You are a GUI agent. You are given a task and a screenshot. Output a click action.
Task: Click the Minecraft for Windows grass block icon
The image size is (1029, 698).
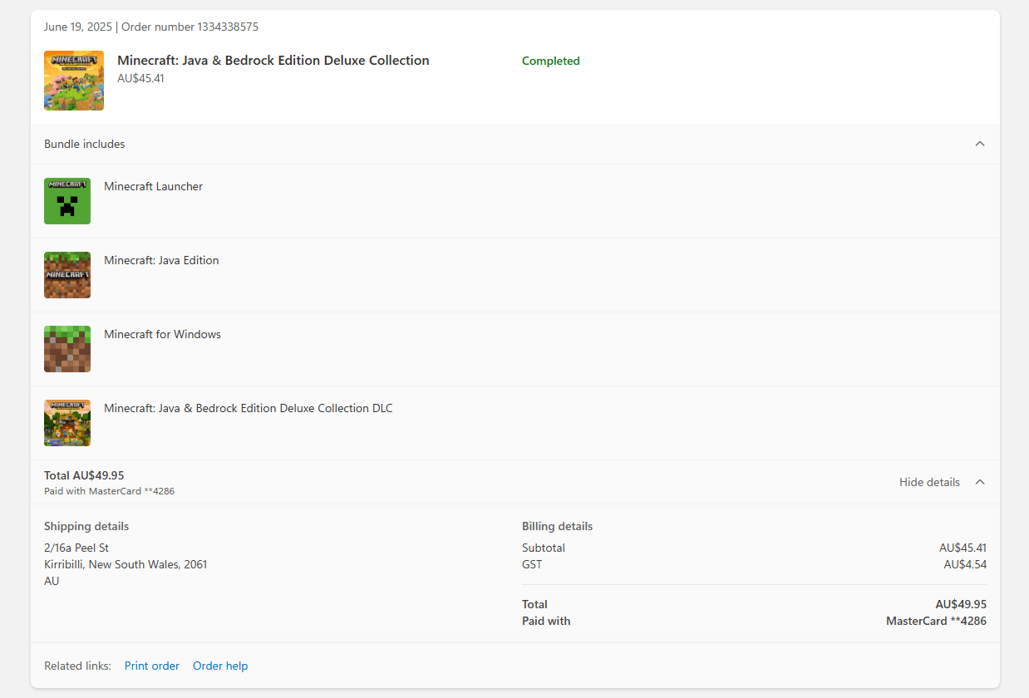67,349
